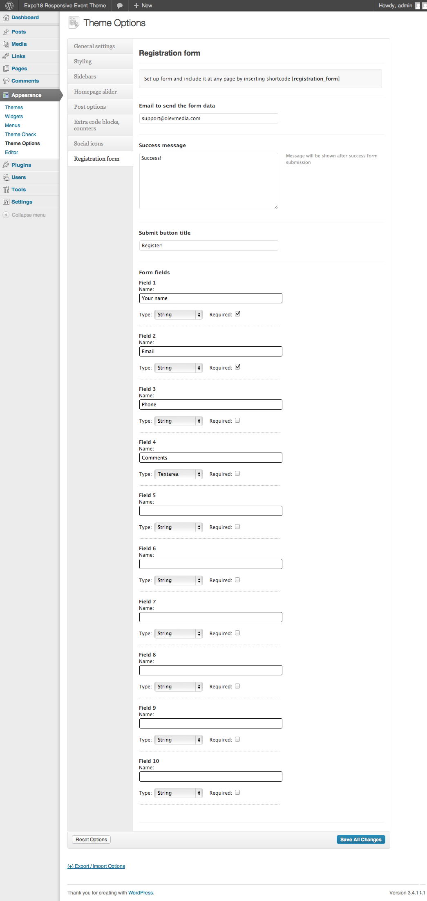The height and width of the screenshot is (901, 427).
Task: Click the Users icon in sidebar
Action: (6, 177)
